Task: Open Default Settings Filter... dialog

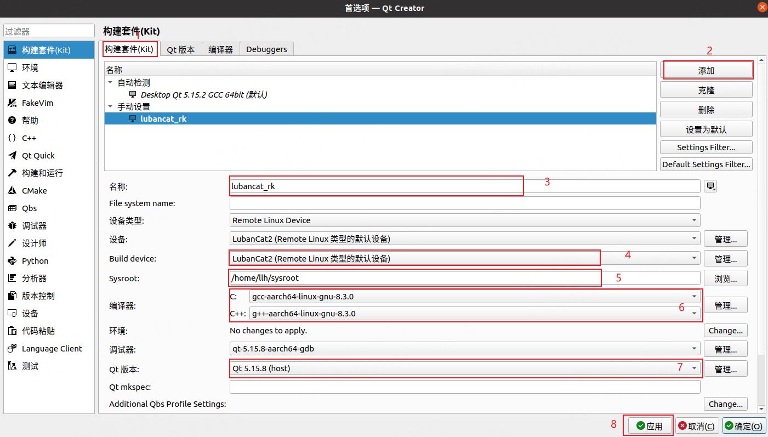Action: [x=706, y=164]
